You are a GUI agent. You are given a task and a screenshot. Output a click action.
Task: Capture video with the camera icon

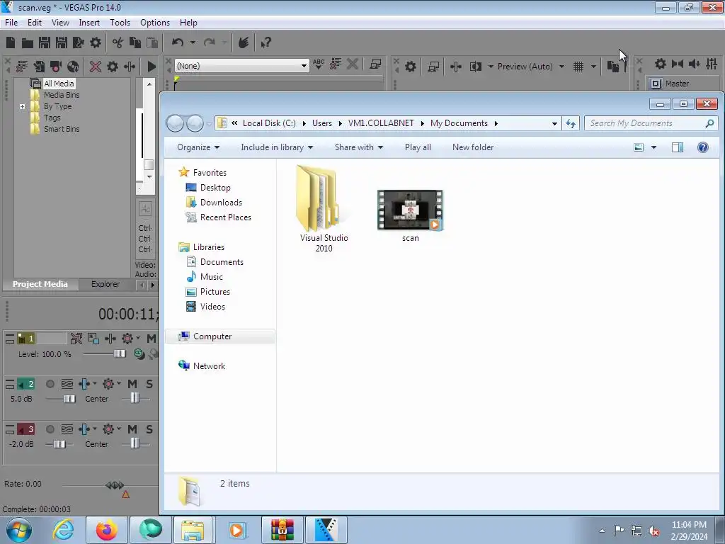point(56,66)
